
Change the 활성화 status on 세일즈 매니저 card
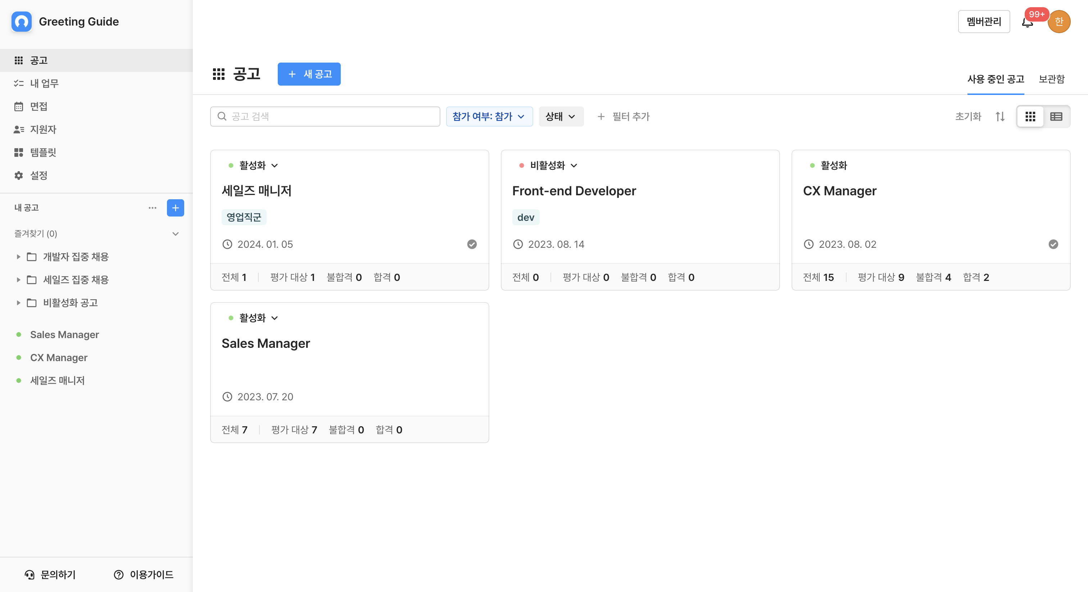pos(253,165)
